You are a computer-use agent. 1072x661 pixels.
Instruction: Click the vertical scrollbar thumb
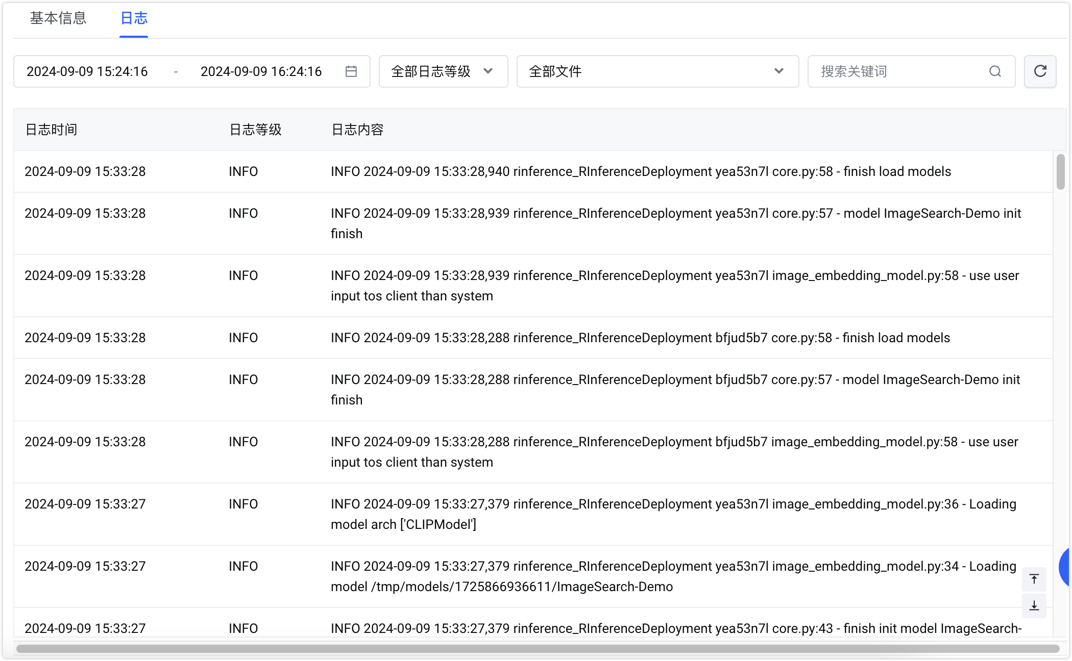tap(1061, 172)
